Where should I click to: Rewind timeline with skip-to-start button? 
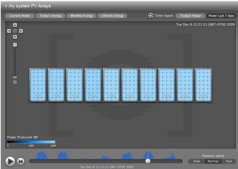coord(21,161)
